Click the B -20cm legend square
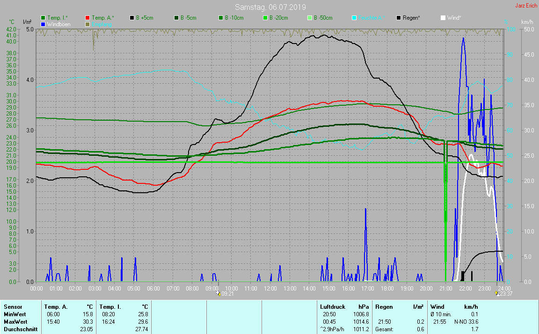The width and height of the screenshot is (539, 334). 265,18
